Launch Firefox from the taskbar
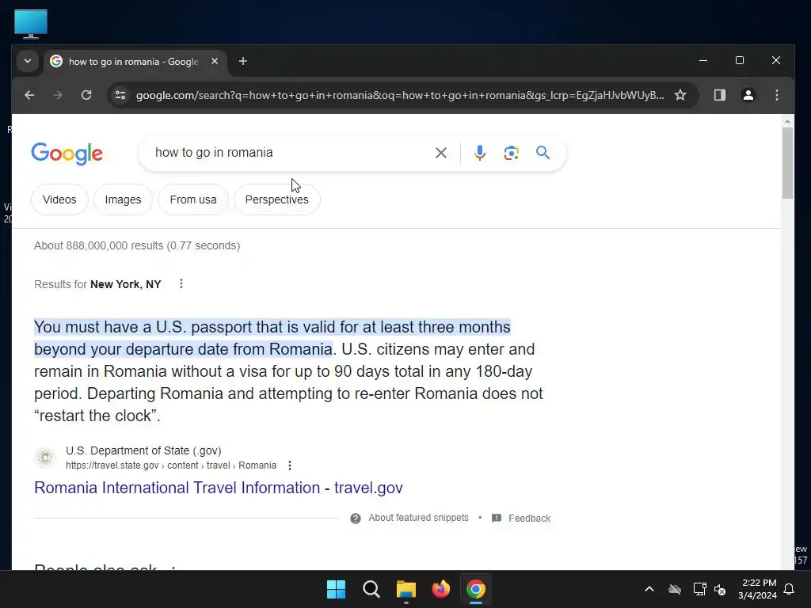 click(x=440, y=589)
